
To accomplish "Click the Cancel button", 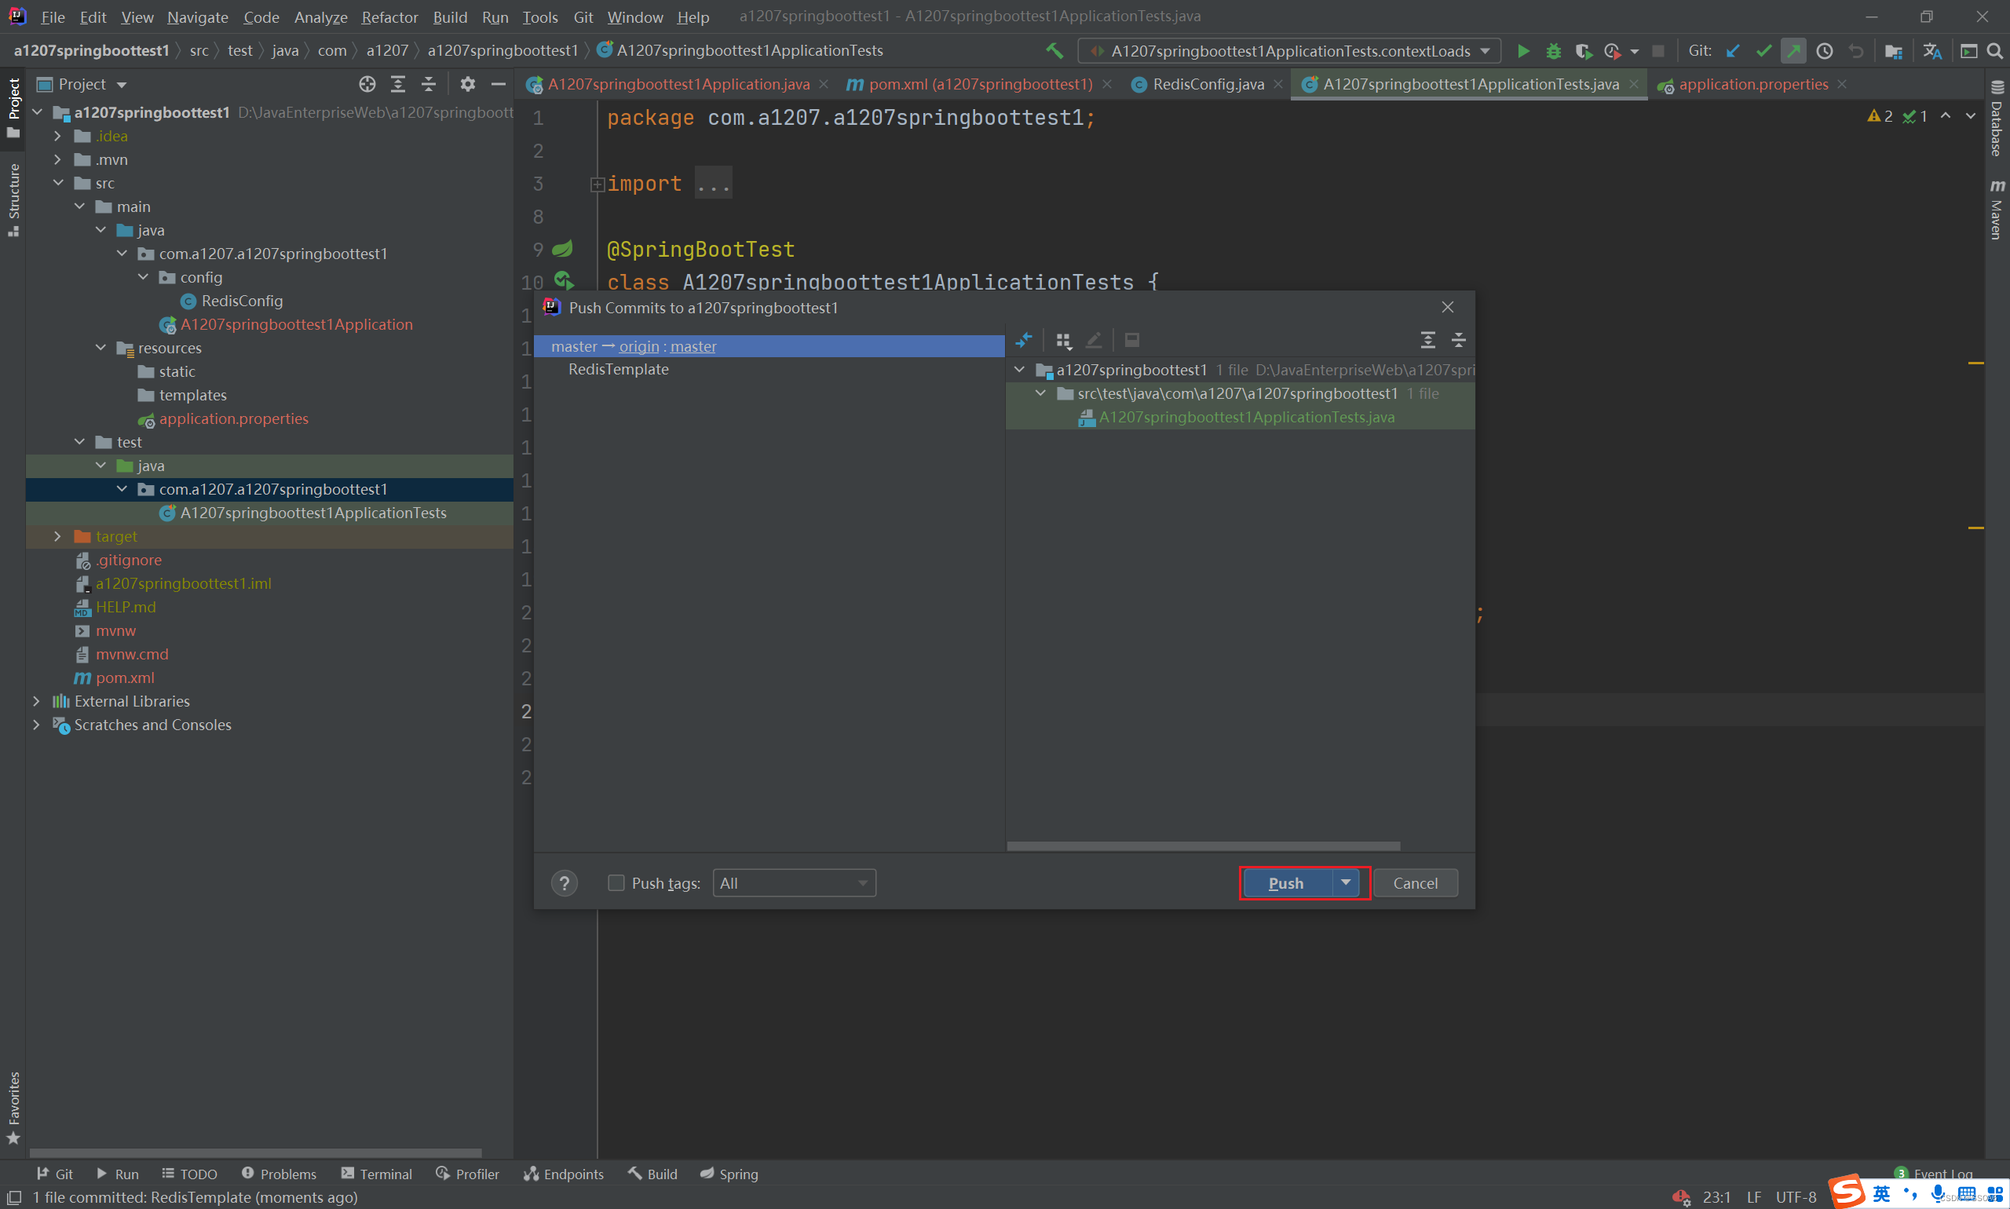I will pos(1415,883).
